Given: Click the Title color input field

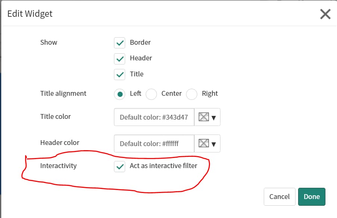Looking at the screenshot, I should pyautogui.click(x=154, y=117).
